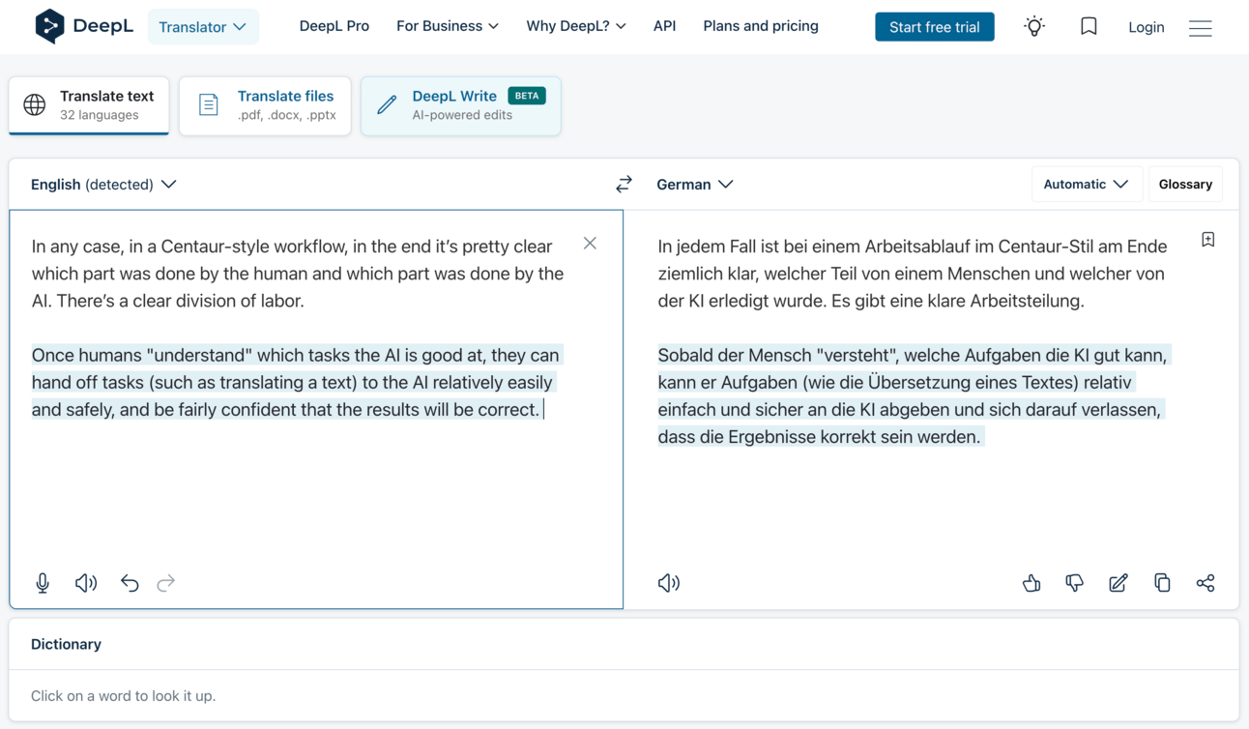Open the hamburger menu
The width and height of the screenshot is (1249, 729).
pyautogui.click(x=1200, y=28)
